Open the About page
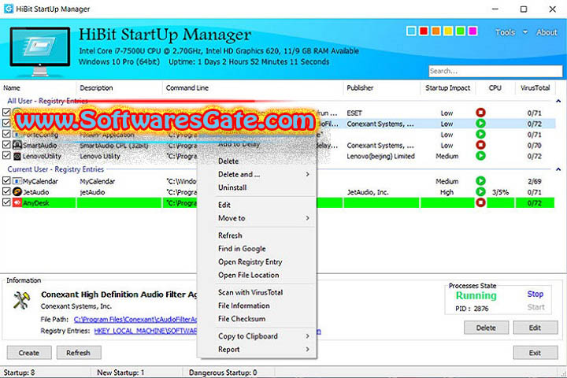Screen dimensions: 567x378 pos(547,32)
